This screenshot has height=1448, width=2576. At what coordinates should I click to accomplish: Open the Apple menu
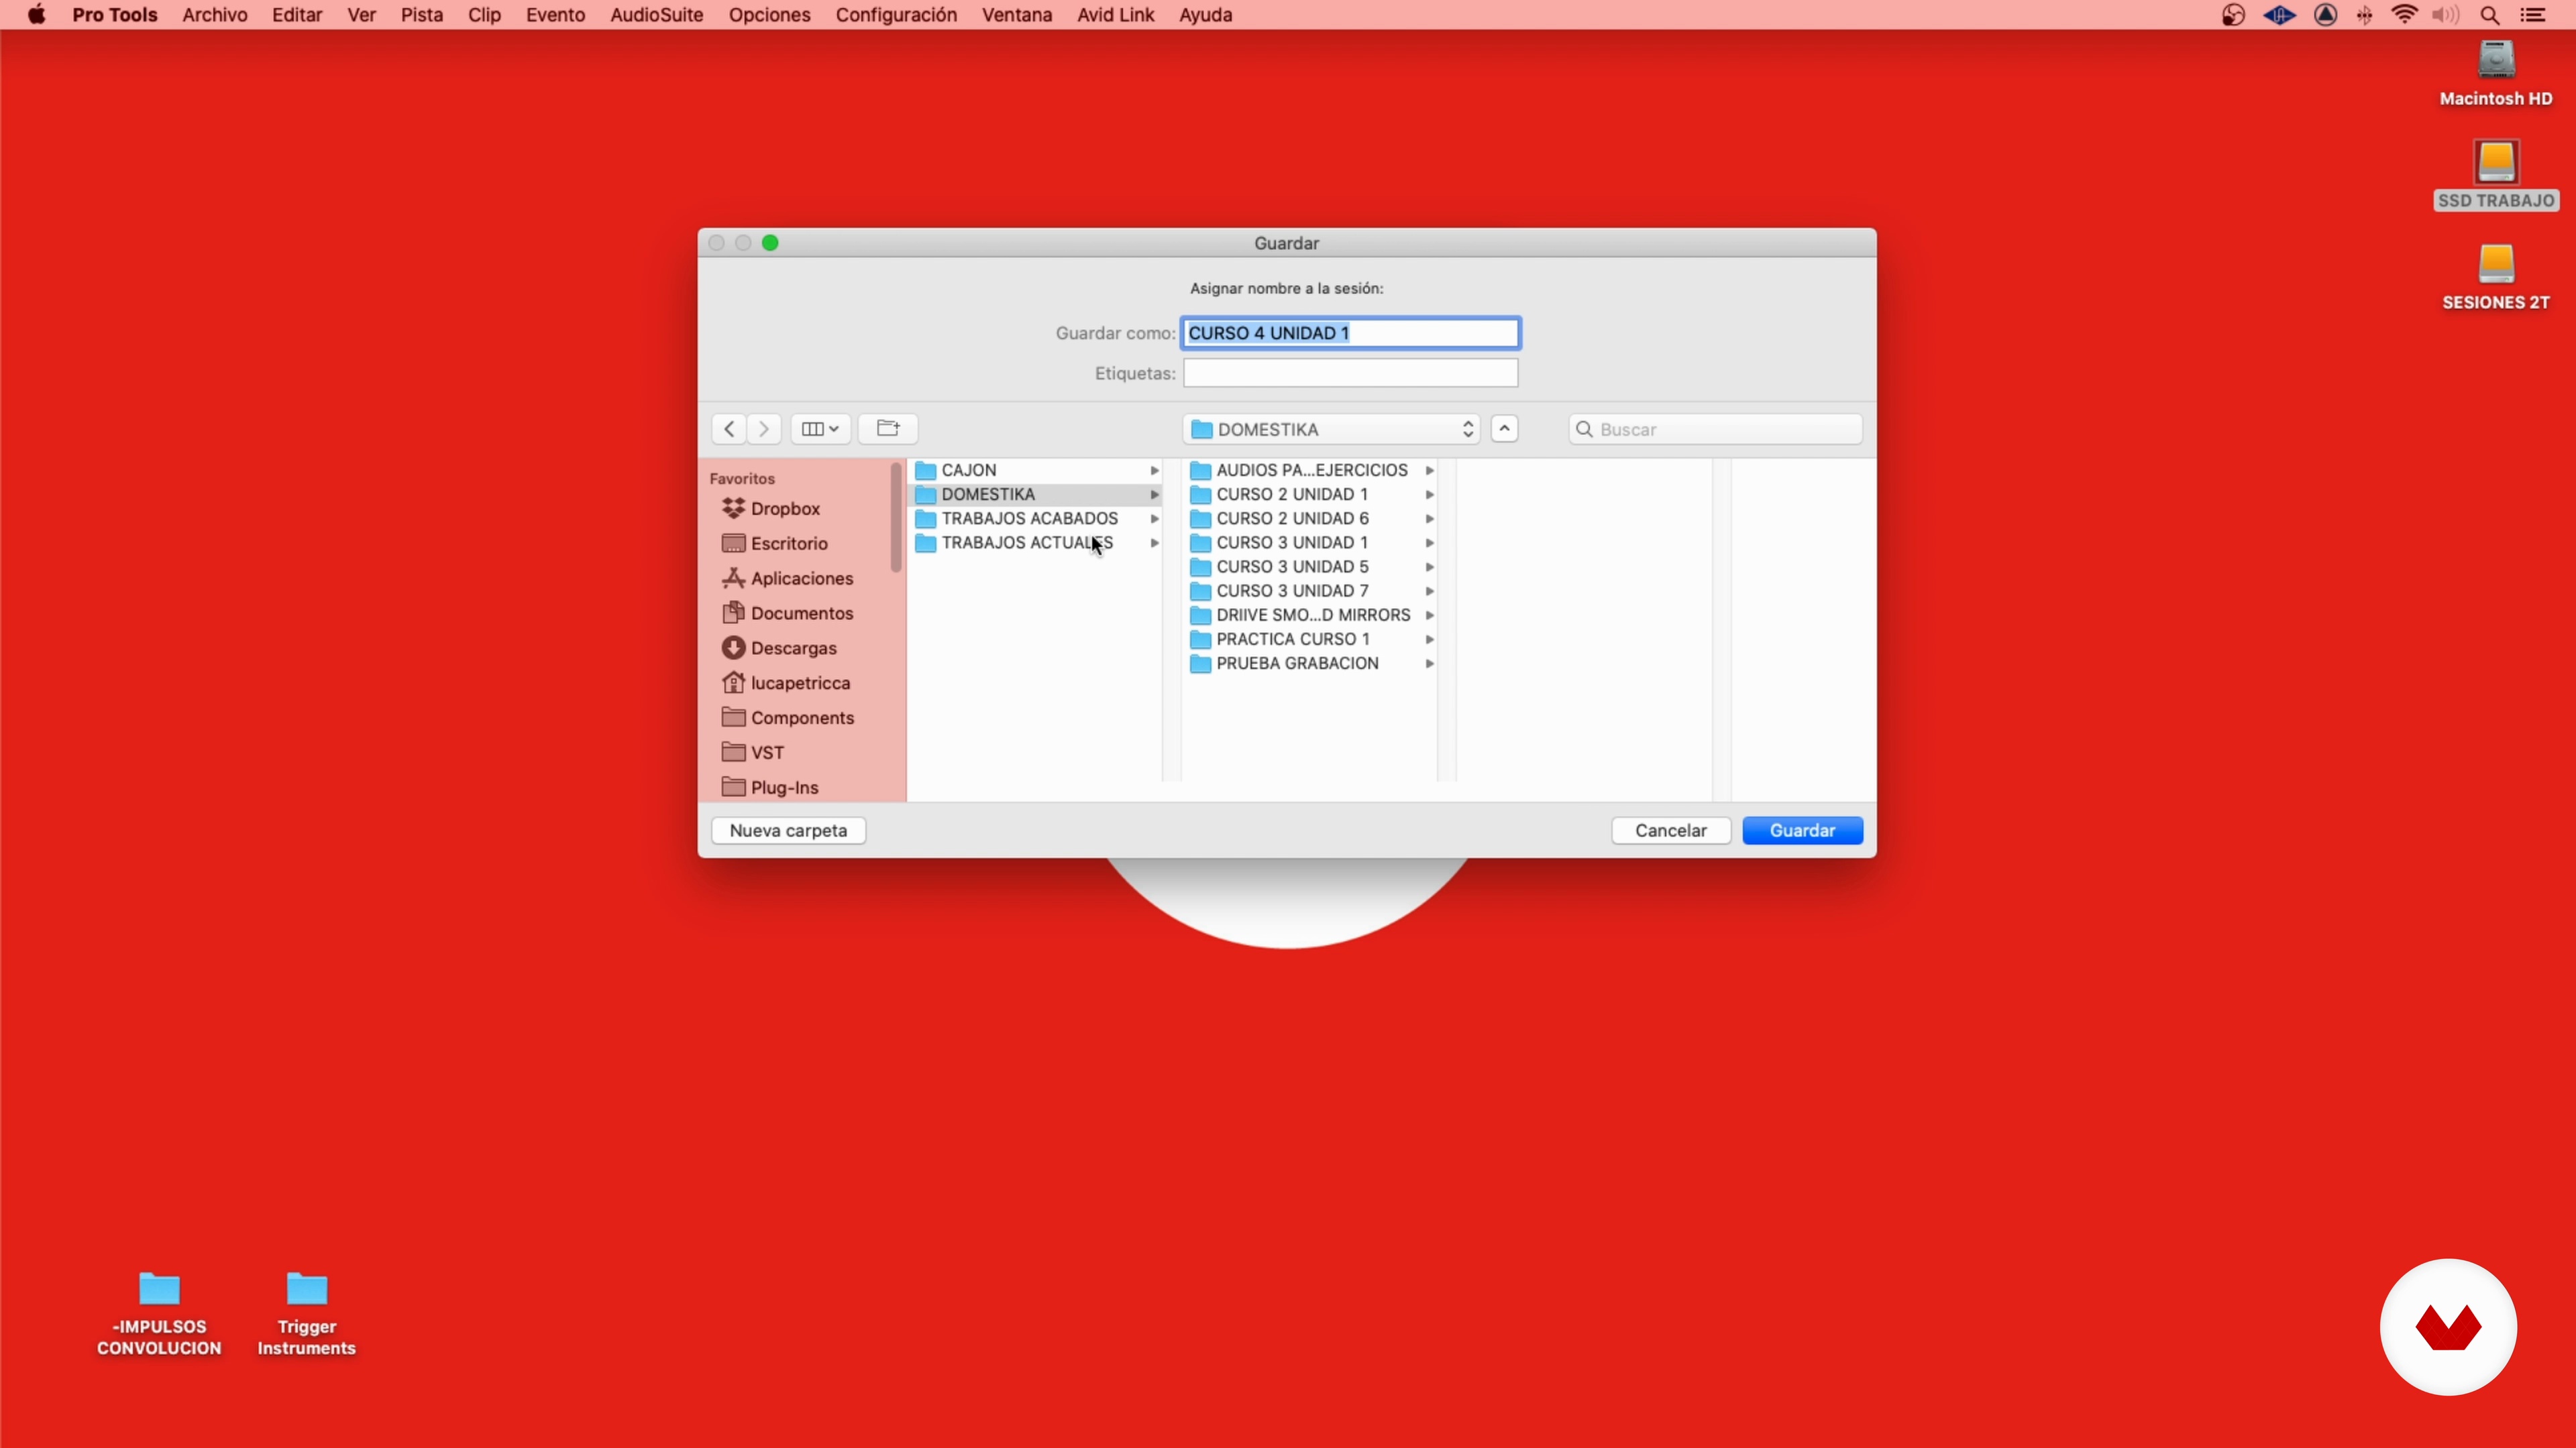(37, 15)
